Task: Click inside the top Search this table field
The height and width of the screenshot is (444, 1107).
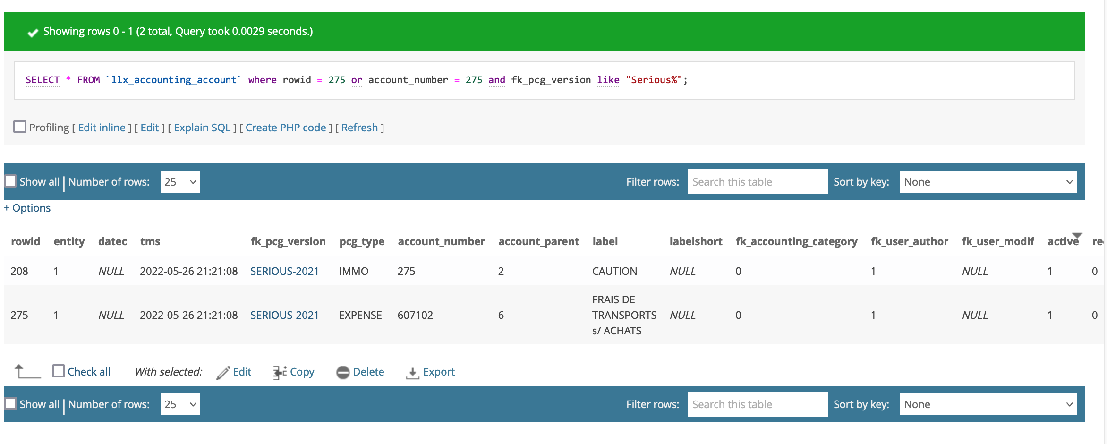Action: tap(757, 181)
